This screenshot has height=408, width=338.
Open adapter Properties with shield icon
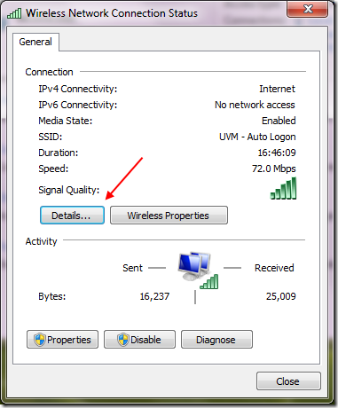(62, 340)
